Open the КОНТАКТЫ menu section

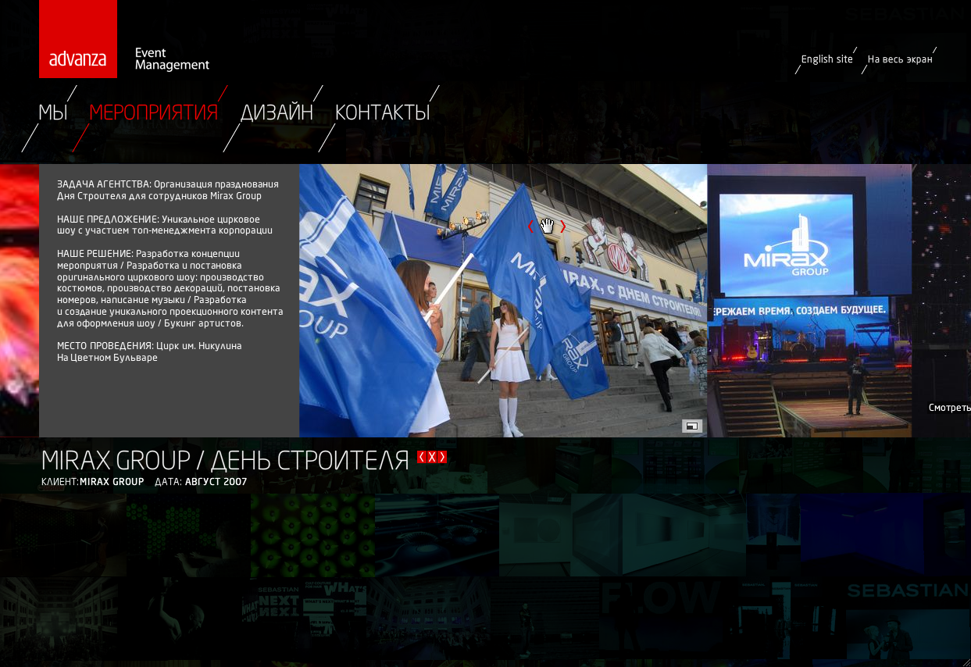(383, 112)
